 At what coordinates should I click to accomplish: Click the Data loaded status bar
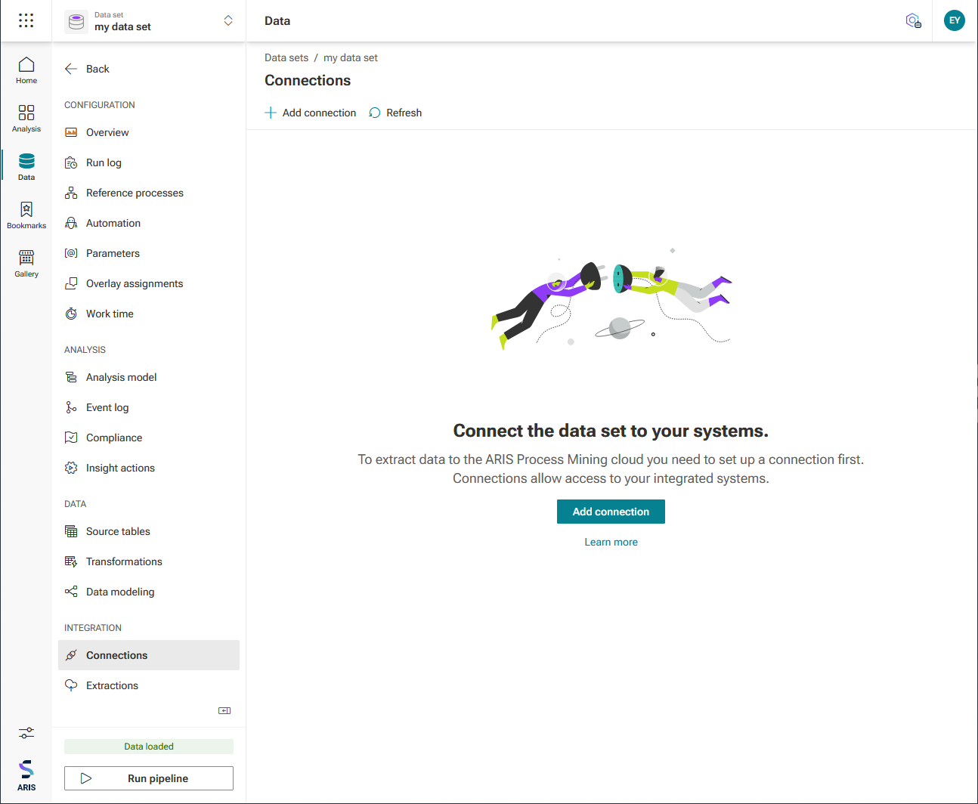tap(149, 747)
